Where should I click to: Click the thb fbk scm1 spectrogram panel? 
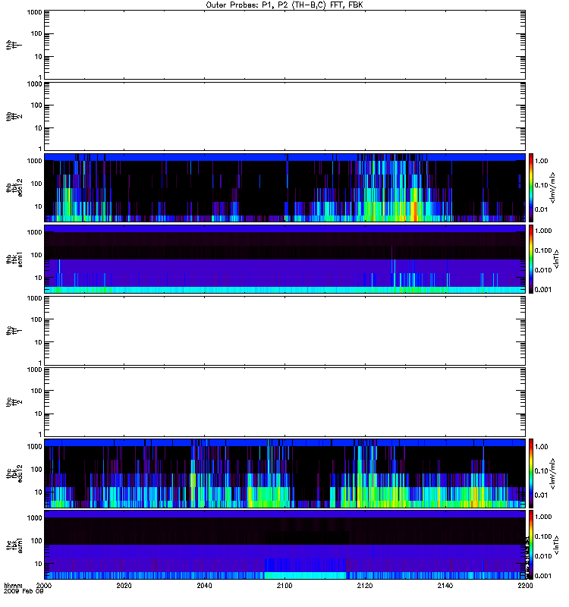coord(284,259)
